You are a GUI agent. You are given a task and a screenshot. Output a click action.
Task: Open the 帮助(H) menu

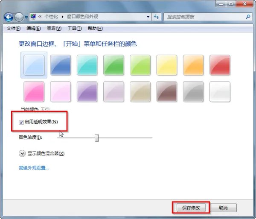point(95,29)
